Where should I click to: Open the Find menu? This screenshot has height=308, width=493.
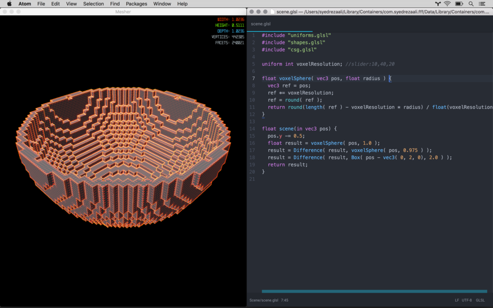click(x=114, y=4)
